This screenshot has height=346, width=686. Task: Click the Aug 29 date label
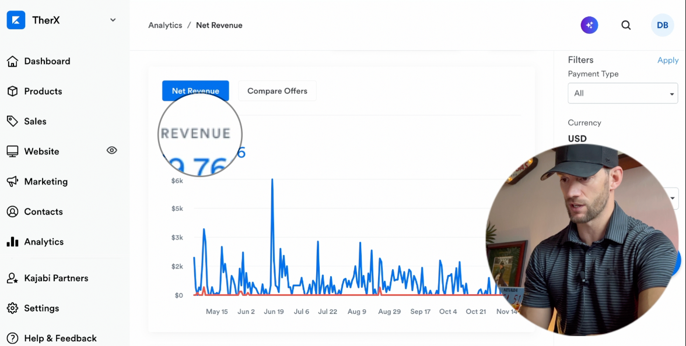[x=390, y=312]
